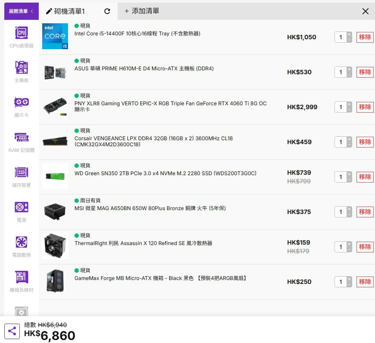Open the 機箱及線材 case category icon
This screenshot has width=375, height=343.
(22, 277)
